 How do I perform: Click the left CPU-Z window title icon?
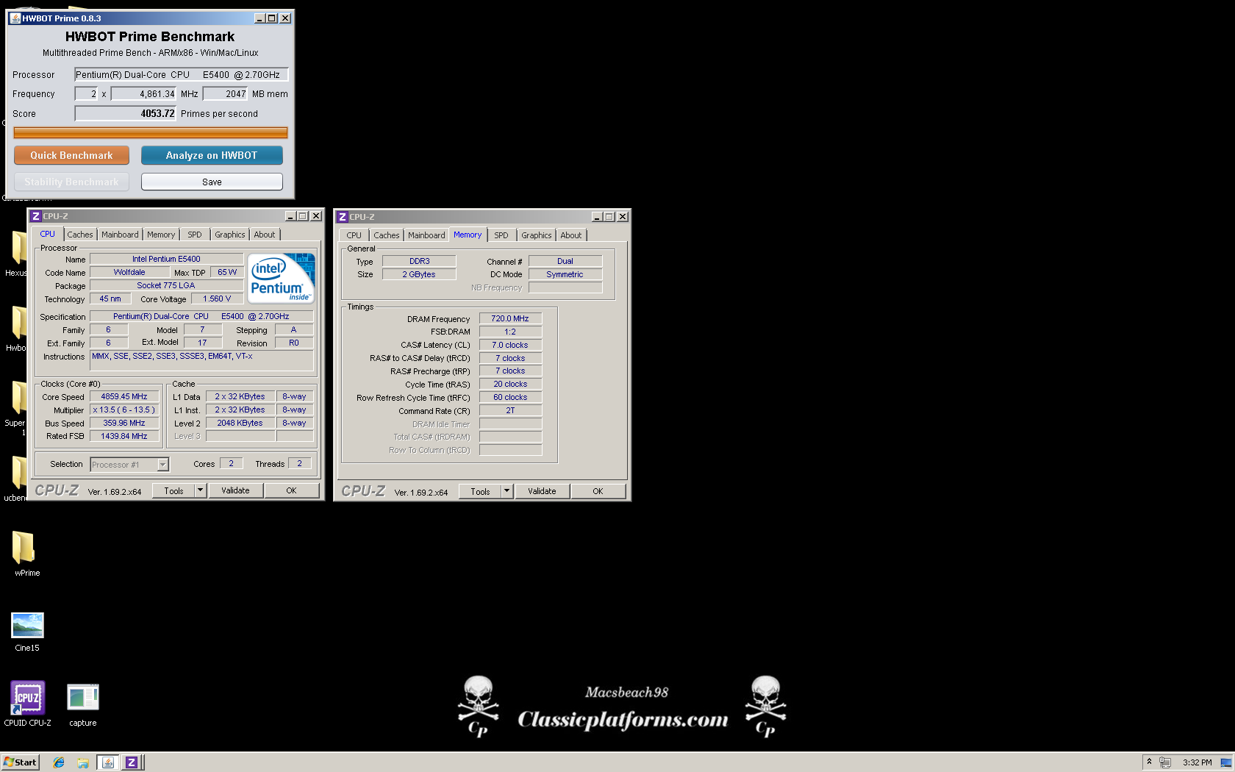35,216
